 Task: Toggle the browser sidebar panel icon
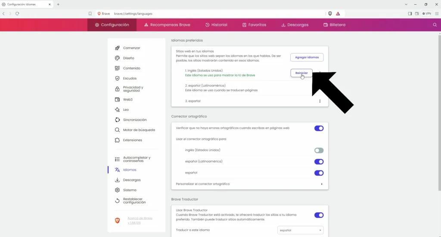410,13
